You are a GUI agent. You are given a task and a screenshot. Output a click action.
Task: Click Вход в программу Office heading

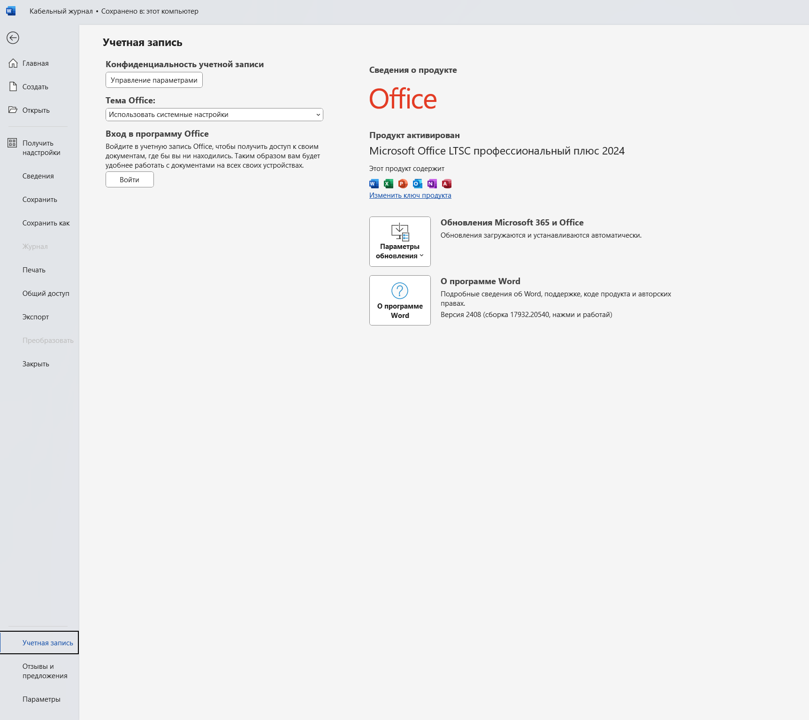tap(157, 134)
